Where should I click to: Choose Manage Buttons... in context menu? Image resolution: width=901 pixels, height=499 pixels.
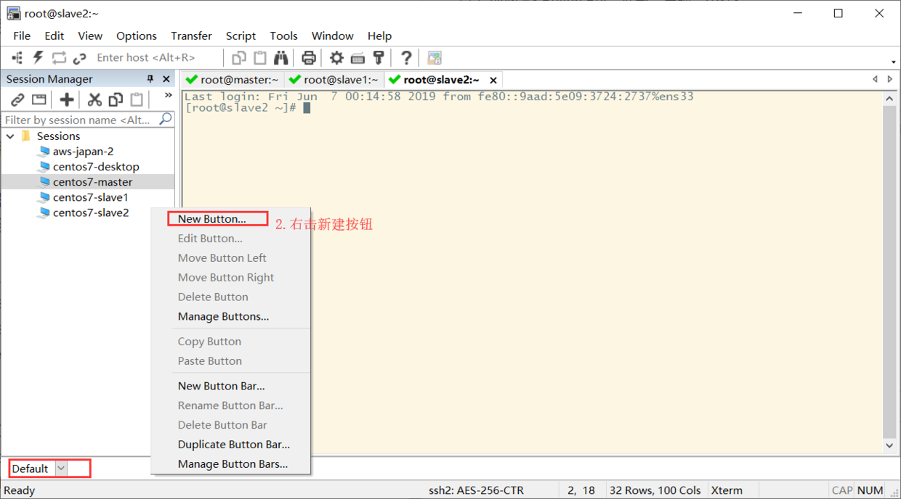coord(224,316)
